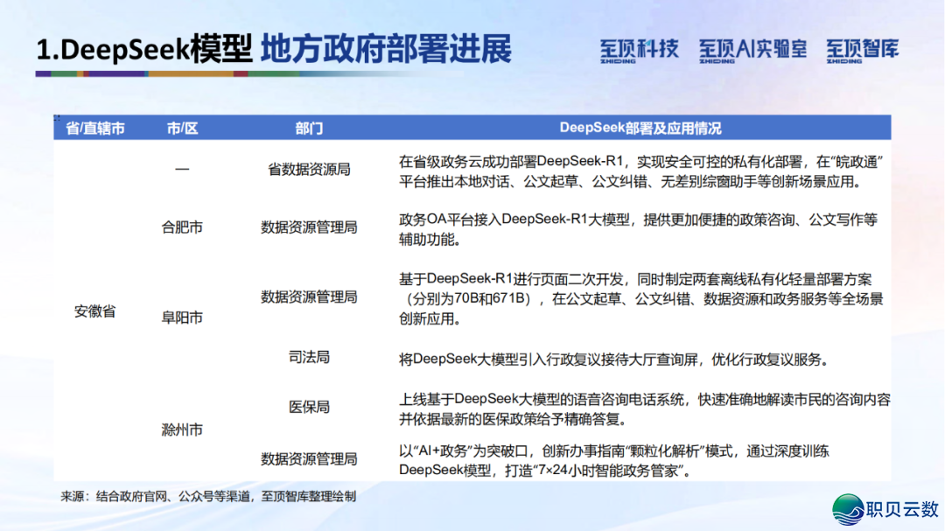Click the "省/直辖市" column header
This screenshot has height=531, width=945.
point(95,129)
